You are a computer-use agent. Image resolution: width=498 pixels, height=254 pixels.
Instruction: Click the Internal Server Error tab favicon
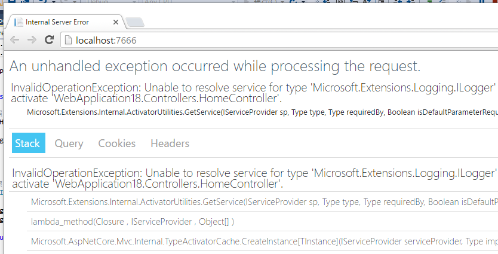(19, 22)
